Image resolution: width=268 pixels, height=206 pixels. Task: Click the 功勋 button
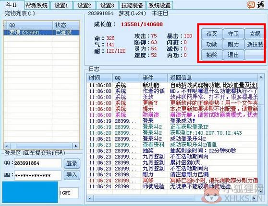(212, 45)
